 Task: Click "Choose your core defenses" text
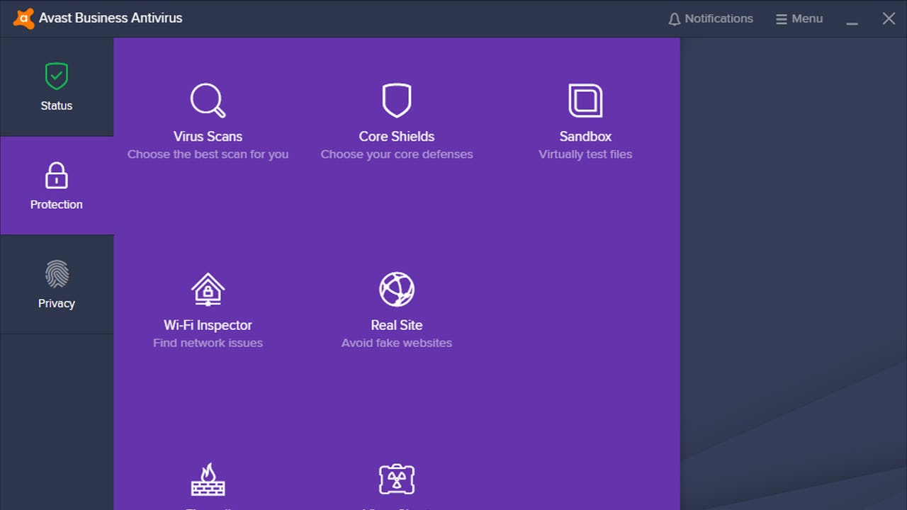click(x=397, y=154)
